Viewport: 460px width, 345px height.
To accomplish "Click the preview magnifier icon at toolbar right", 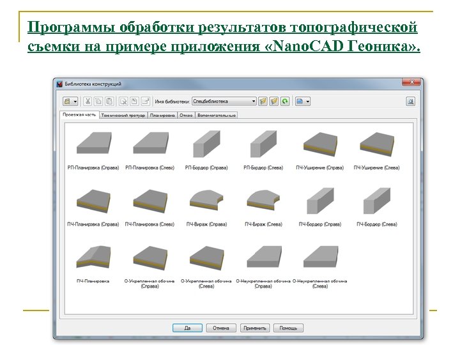I will (x=410, y=102).
